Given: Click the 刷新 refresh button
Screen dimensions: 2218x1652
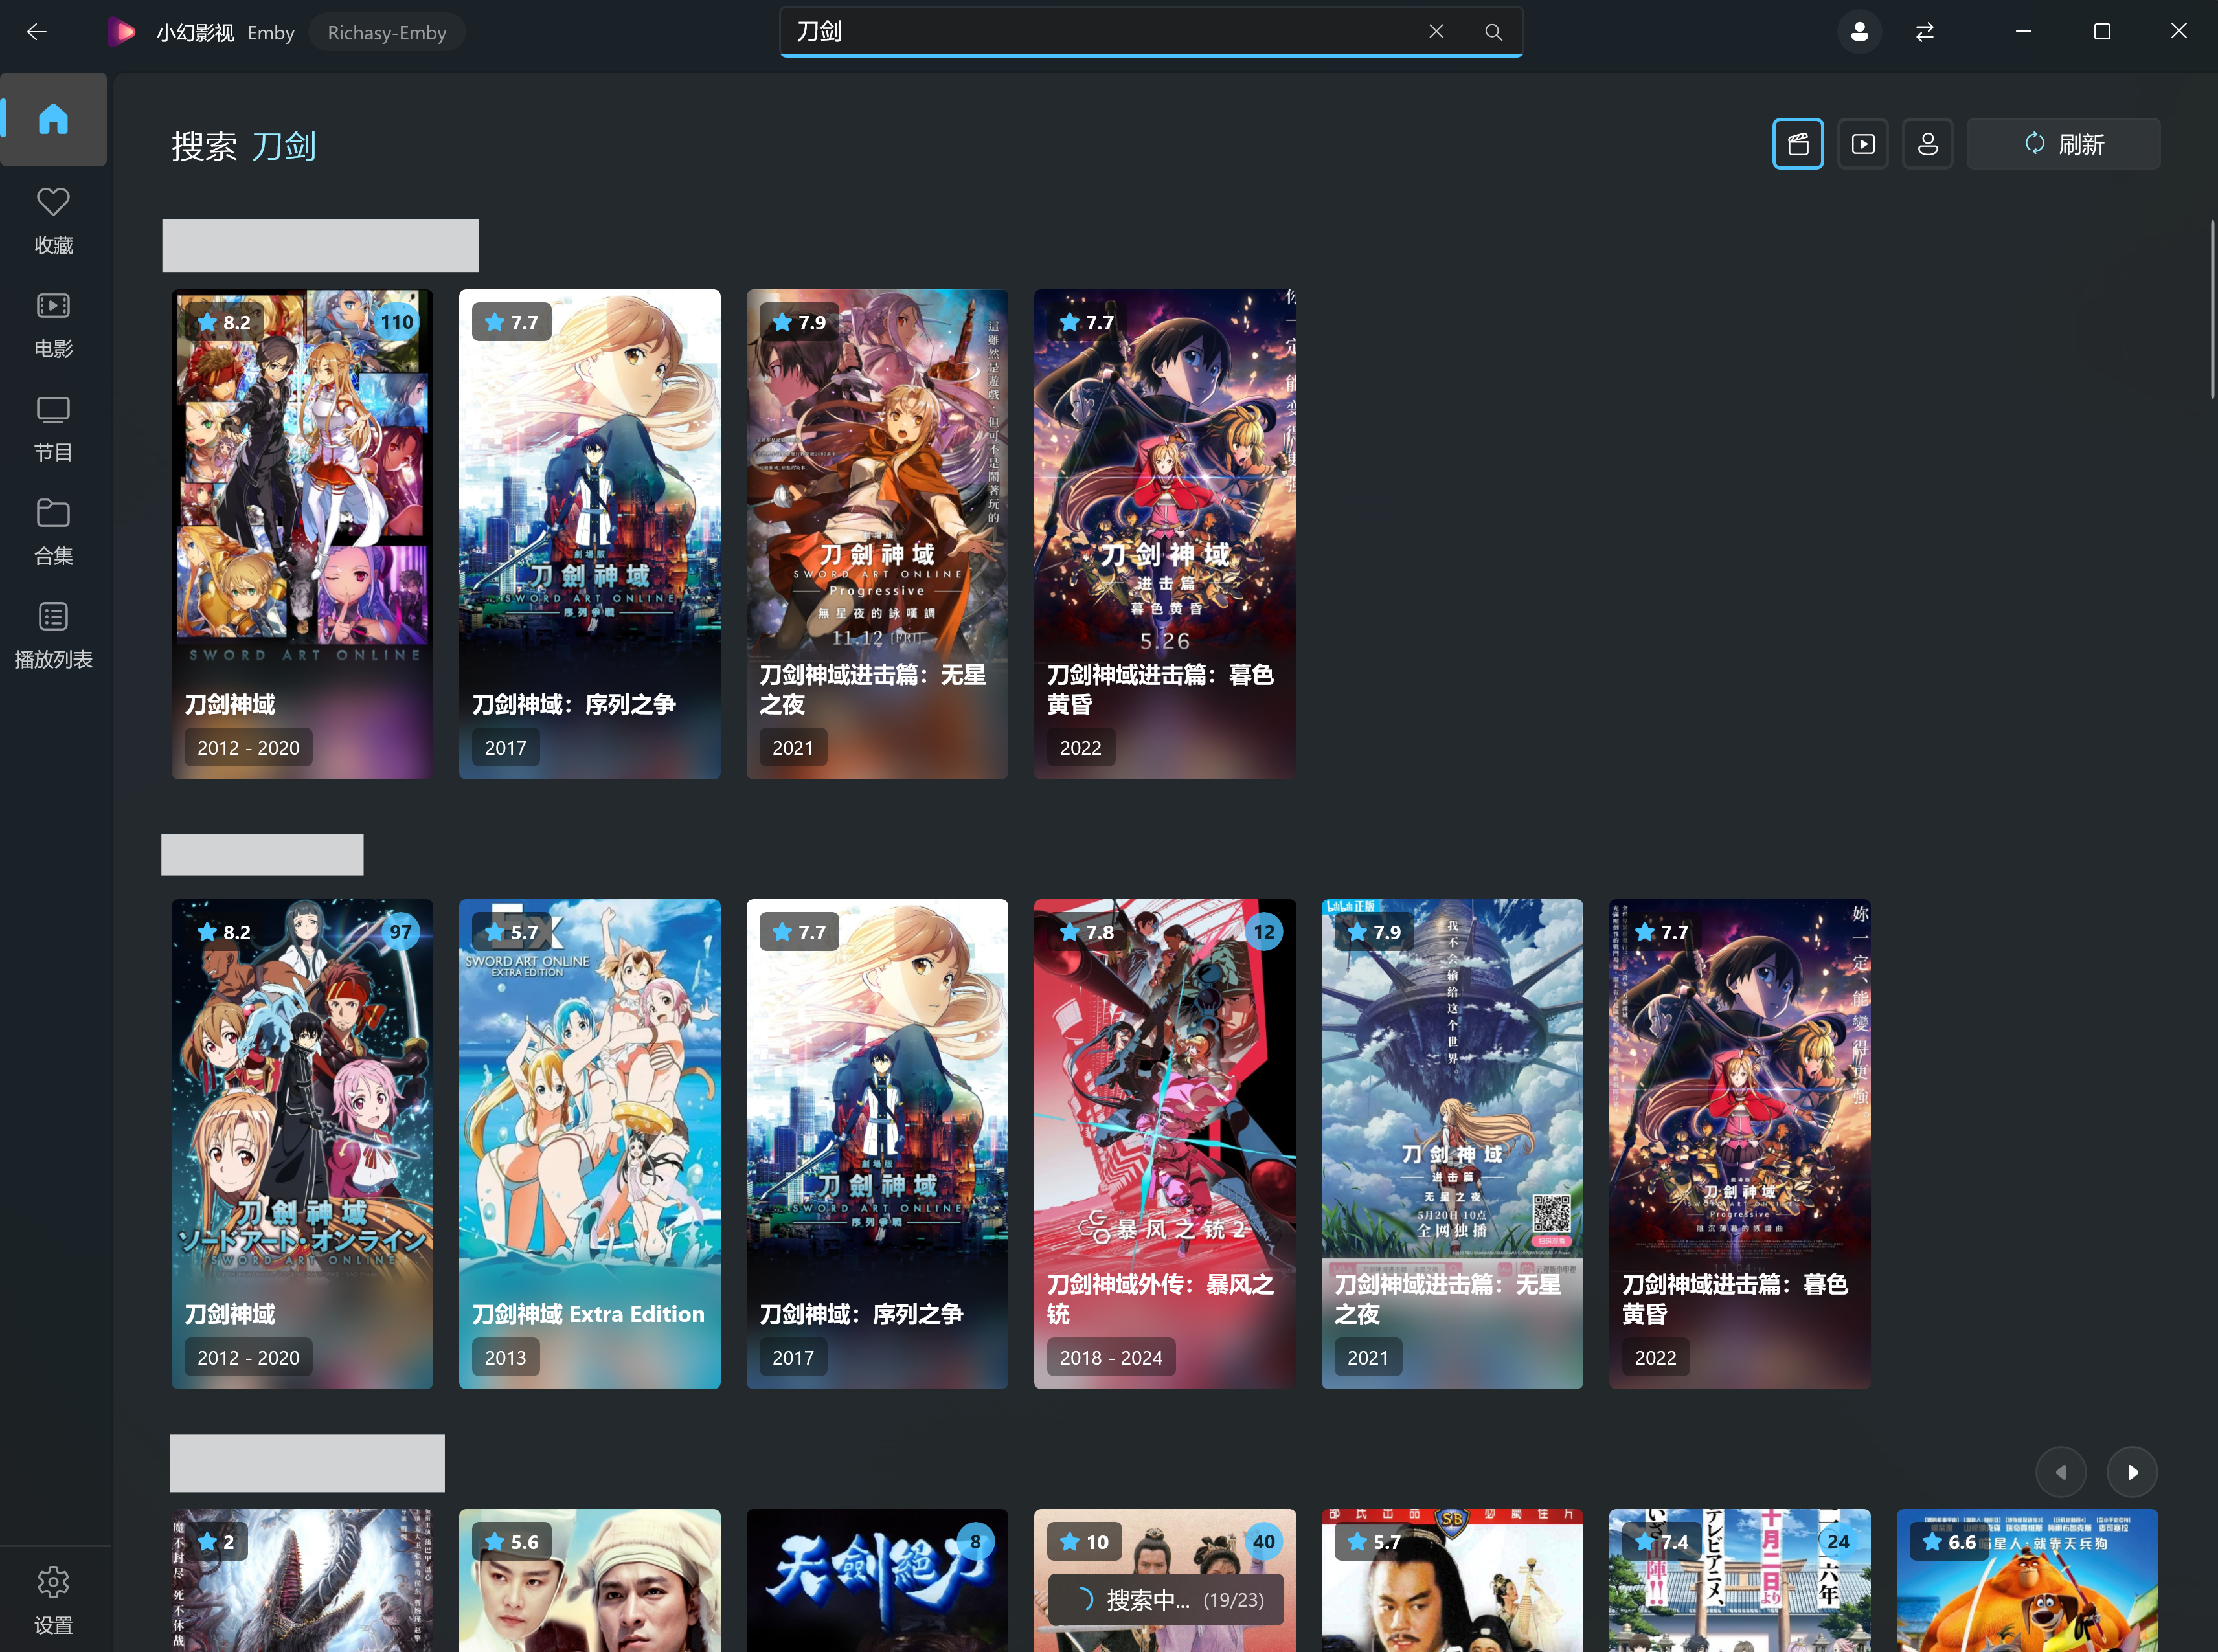Looking at the screenshot, I should pyautogui.click(x=2063, y=144).
